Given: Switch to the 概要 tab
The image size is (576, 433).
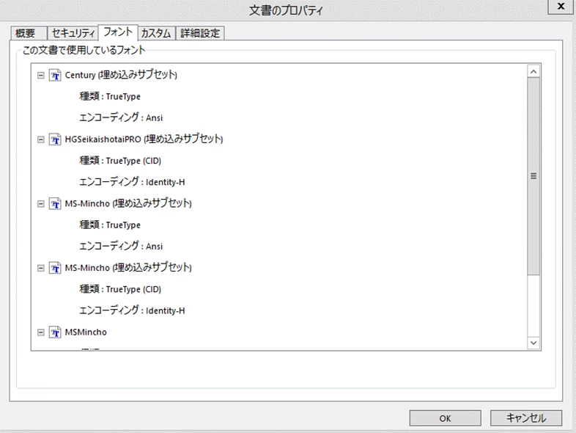Looking at the screenshot, I should pyautogui.click(x=29, y=34).
